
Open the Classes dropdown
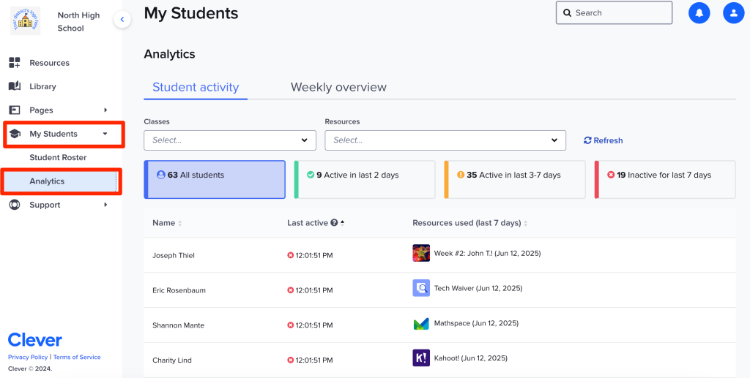click(230, 140)
